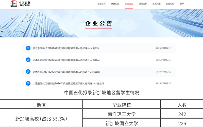This screenshot has height=127, width=203.
Task: Click the 登录 login link
Action: (x=182, y=4)
